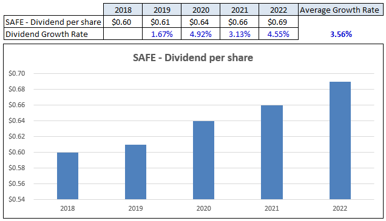Viewport: 386px width, 221px height.
Task: Click the $0.54 y-axis label
Action: pos(17,199)
